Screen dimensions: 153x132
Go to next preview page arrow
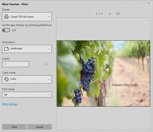(x=110, y=14)
